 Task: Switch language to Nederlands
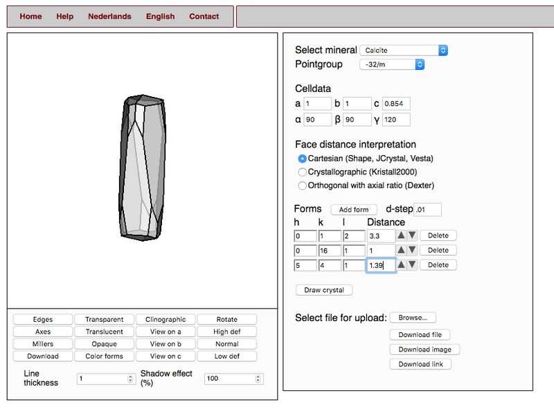[x=109, y=16]
